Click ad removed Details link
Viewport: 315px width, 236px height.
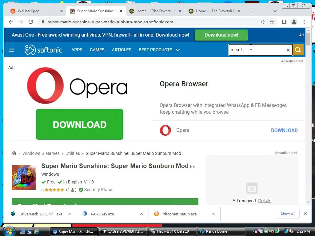(265, 201)
